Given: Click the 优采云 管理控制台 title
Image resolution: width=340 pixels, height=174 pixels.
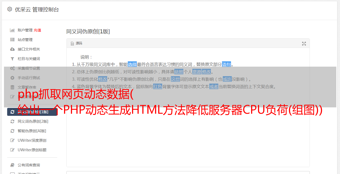Looking at the screenshot, I should [37, 10].
